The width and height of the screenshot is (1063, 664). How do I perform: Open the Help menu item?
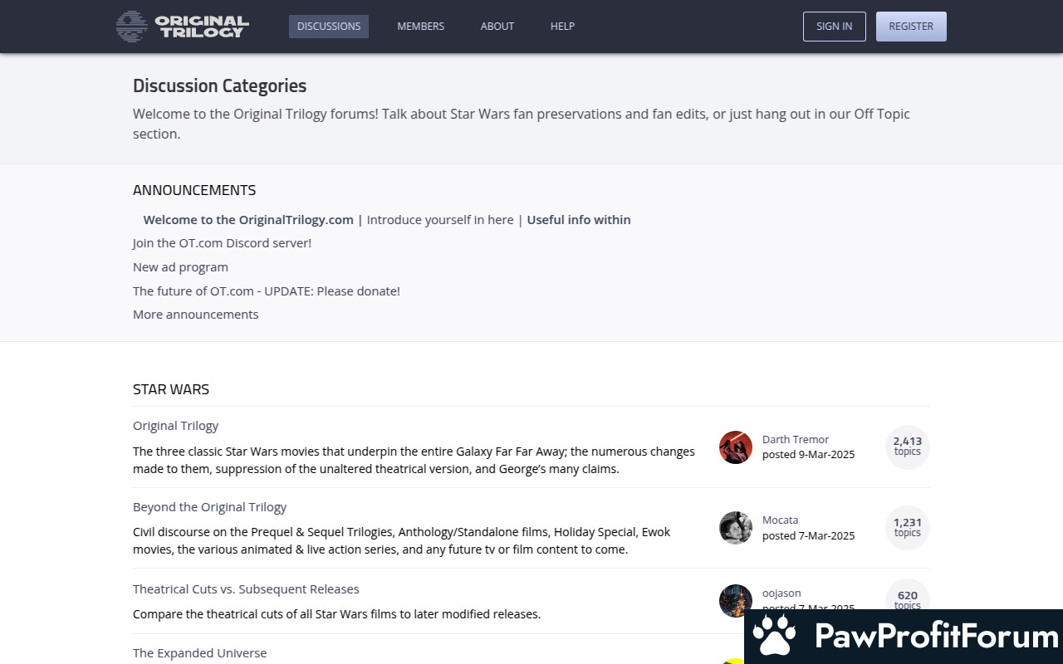pyautogui.click(x=562, y=27)
